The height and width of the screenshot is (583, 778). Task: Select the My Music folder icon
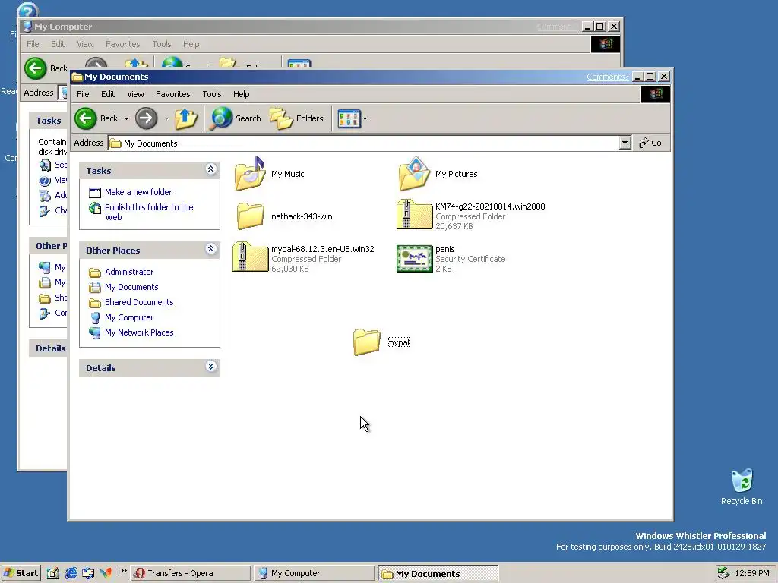tap(250, 174)
